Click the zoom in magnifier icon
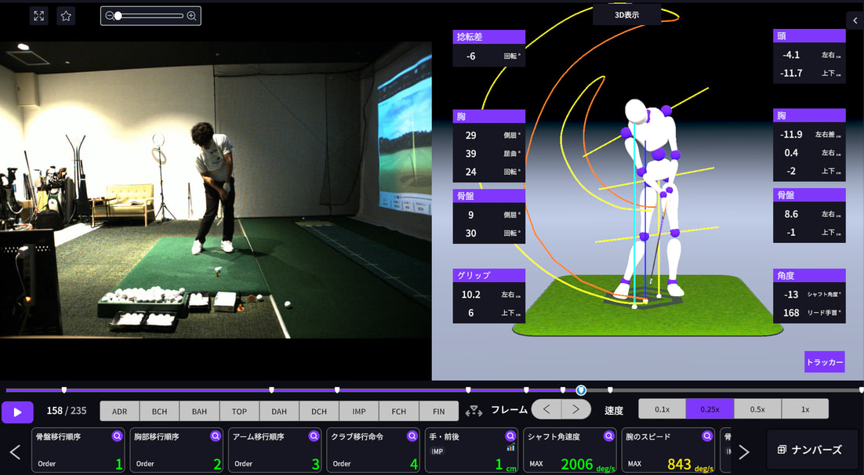The height and width of the screenshot is (475, 864). coord(191,16)
